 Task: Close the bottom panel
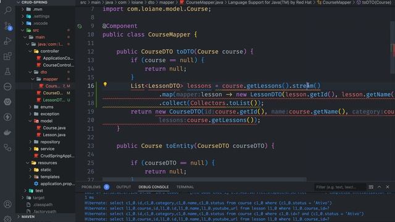(388, 187)
